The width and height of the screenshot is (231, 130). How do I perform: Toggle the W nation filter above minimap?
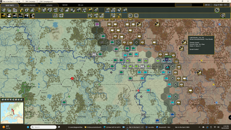tap(3, 100)
